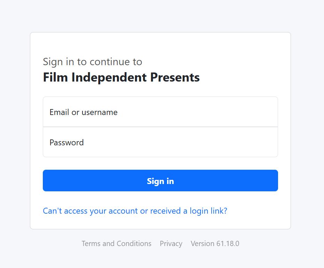Image resolution: width=324 pixels, height=268 pixels.
Task: Follow the received a login link text
Action: click(x=188, y=211)
